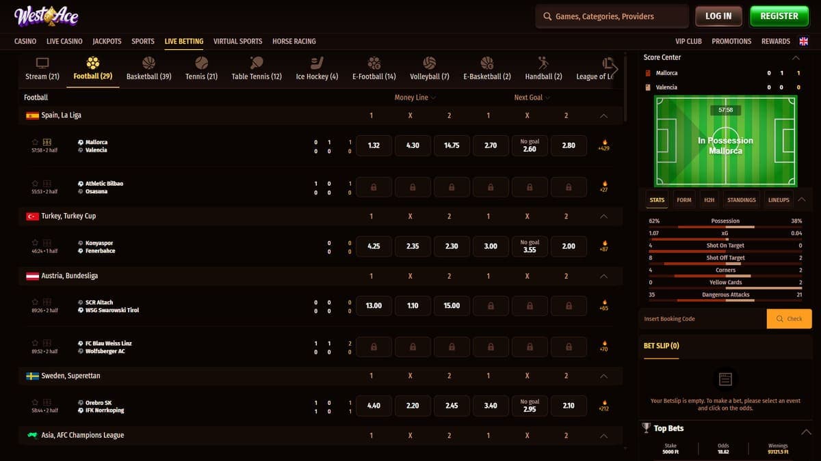821x461 pixels.
Task: Open more markets +70 for Blau Weiss Linz
Action: click(x=603, y=346)
